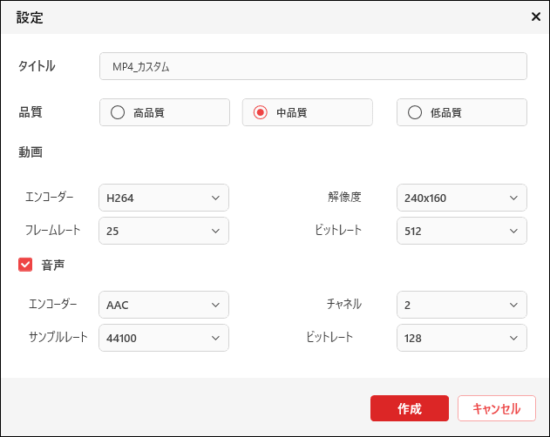Screen dimensions: 550x437
Task: Open the 解像度 dropdown showing 240x160
Action: tap(462, 198)
